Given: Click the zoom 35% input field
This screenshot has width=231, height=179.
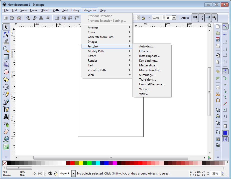Looking at the screenshot, I should pos(216,174).
